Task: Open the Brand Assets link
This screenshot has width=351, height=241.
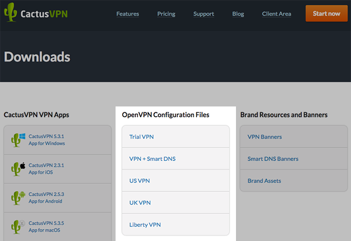Action: [x=294, y=180]
